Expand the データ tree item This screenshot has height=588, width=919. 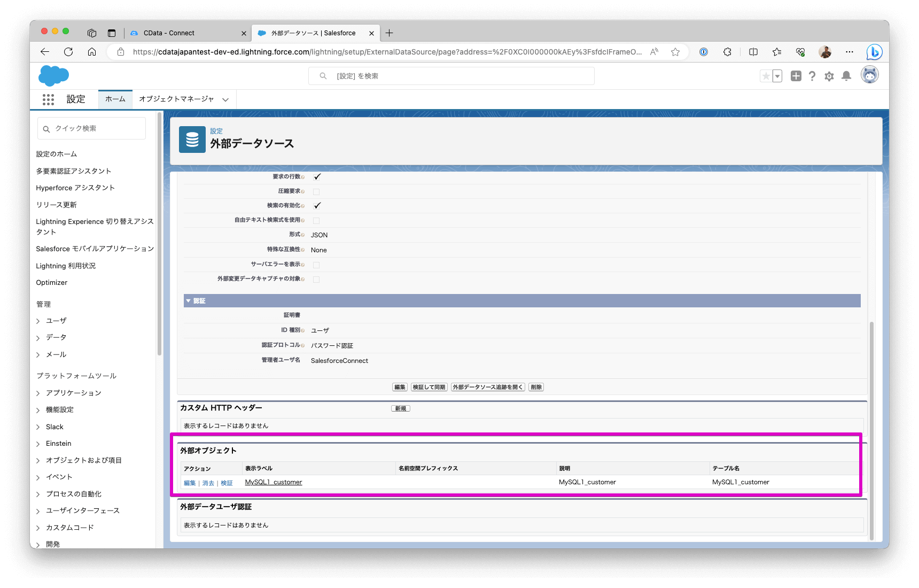[38, 338]
